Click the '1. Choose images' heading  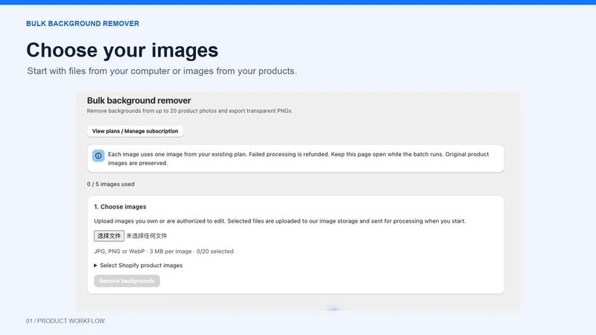pyautogui.click(x=120, y=207)
